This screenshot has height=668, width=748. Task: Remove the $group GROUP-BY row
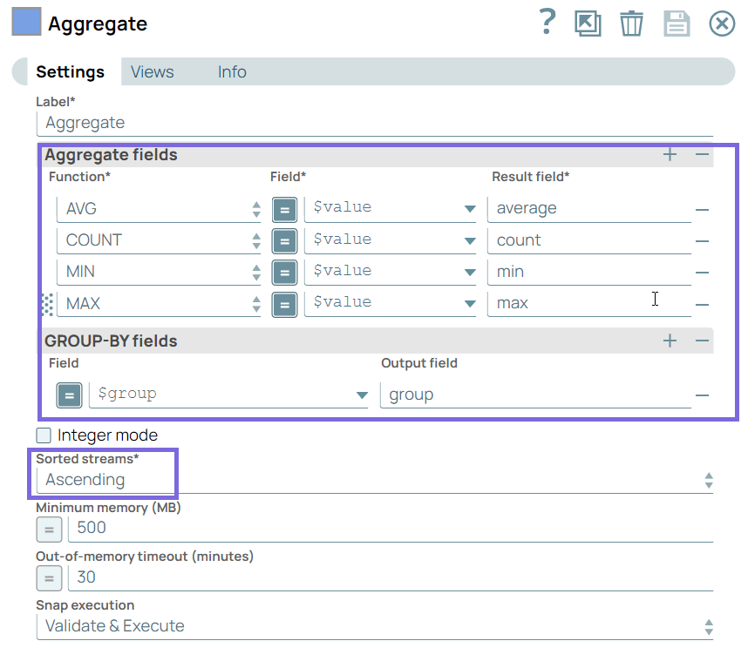click(702, 396)
